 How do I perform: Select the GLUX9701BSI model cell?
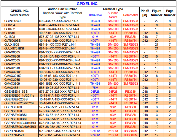pyautogui.click(x=14, y=49)
